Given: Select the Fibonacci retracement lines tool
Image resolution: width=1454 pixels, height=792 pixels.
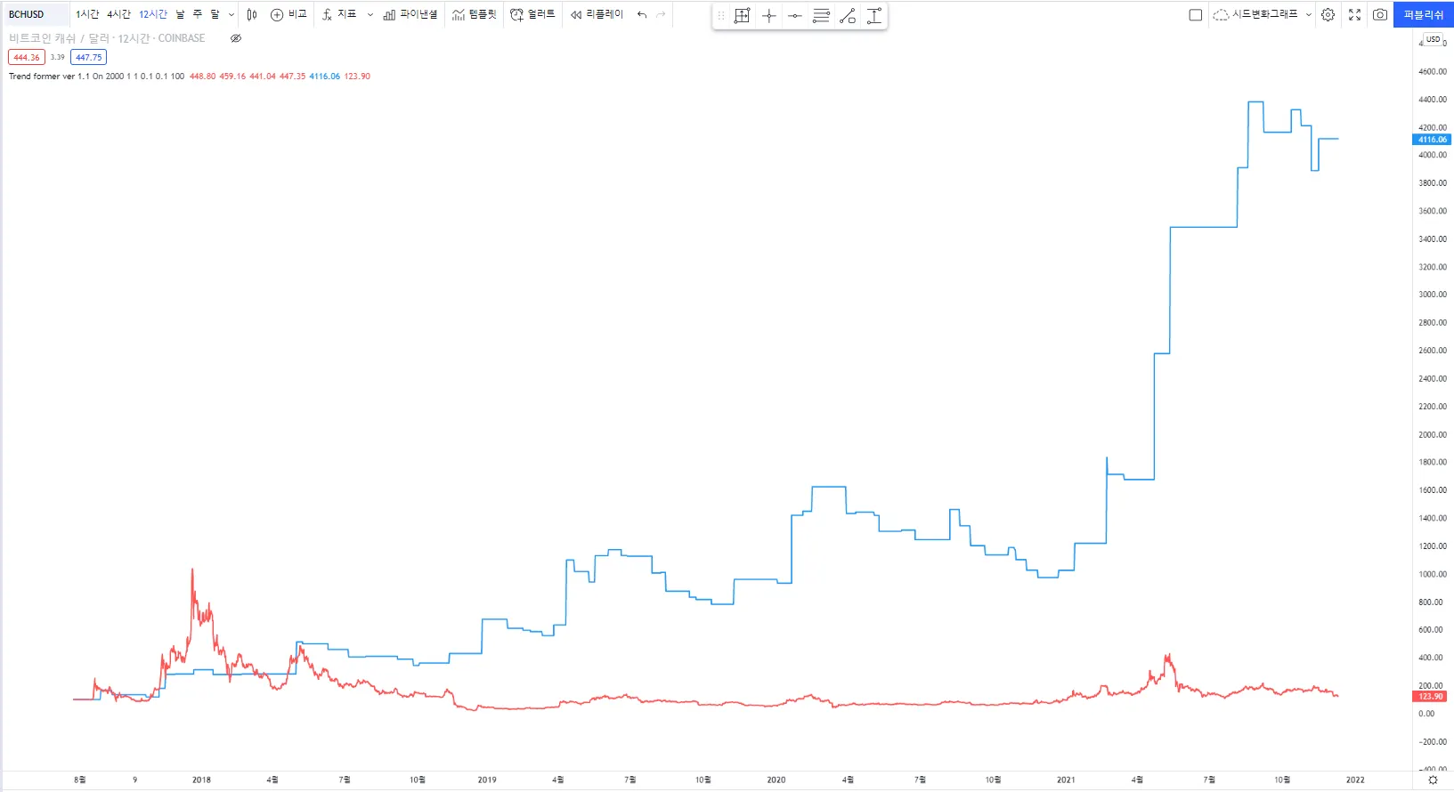Looking at the screenshot, I should [822, 15].
